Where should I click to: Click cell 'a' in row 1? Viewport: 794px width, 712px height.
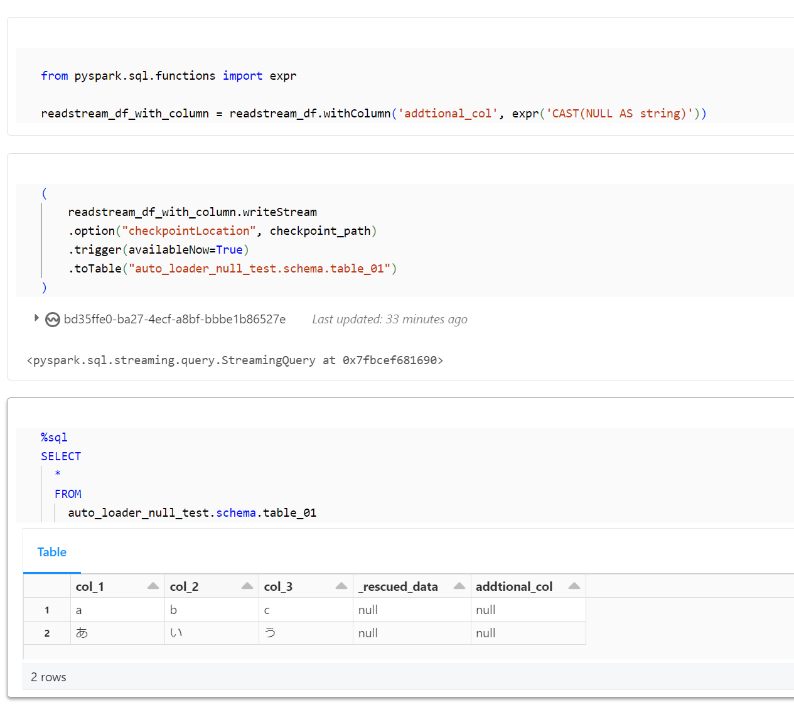[117, 610]
